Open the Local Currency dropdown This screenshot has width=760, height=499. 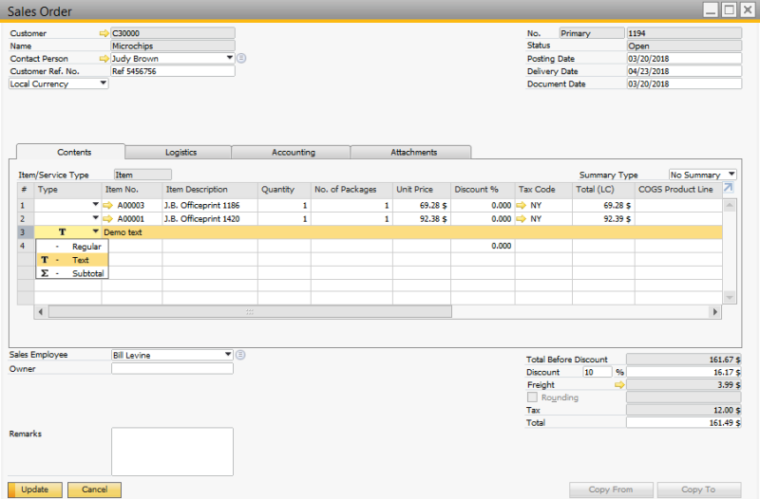[103, 83]
